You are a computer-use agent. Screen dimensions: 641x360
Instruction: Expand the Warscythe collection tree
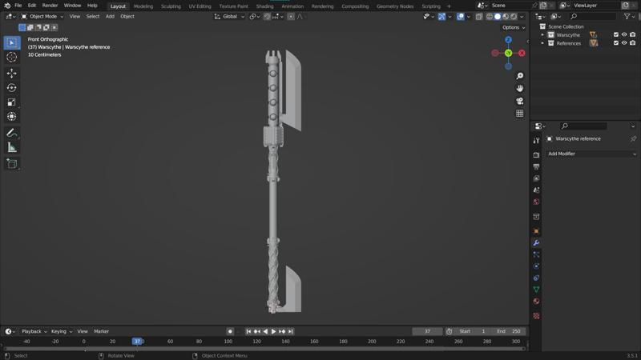542,34
